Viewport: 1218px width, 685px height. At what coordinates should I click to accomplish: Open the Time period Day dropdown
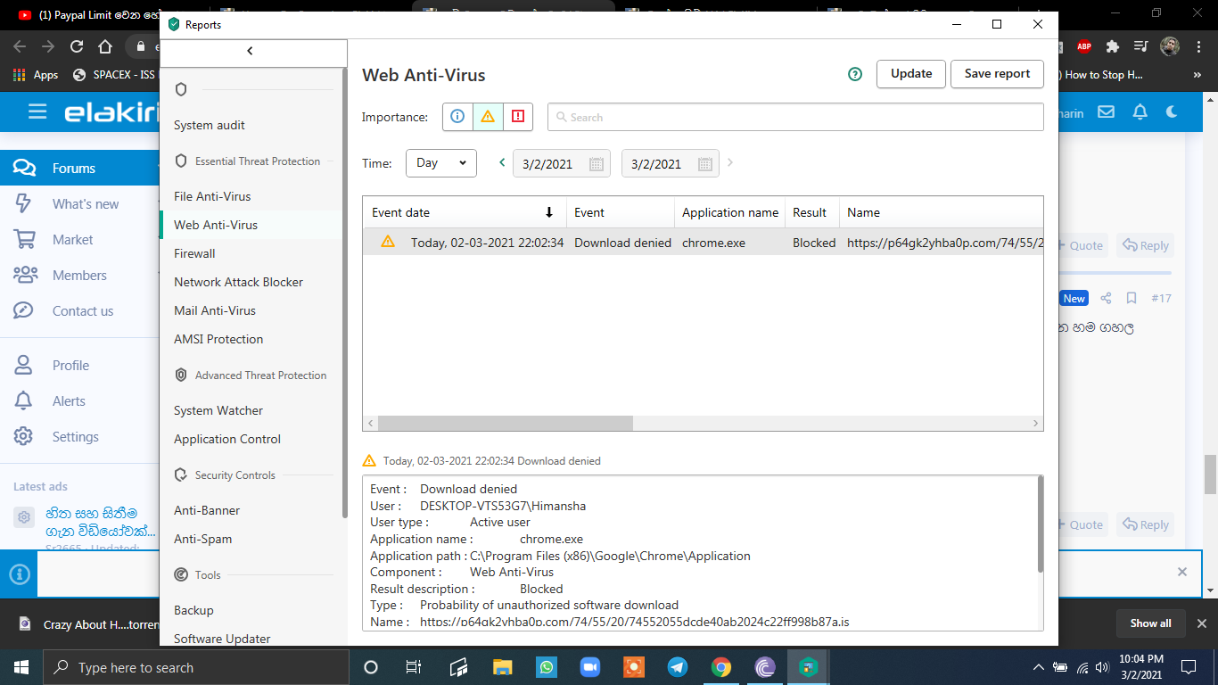[441, 163]
